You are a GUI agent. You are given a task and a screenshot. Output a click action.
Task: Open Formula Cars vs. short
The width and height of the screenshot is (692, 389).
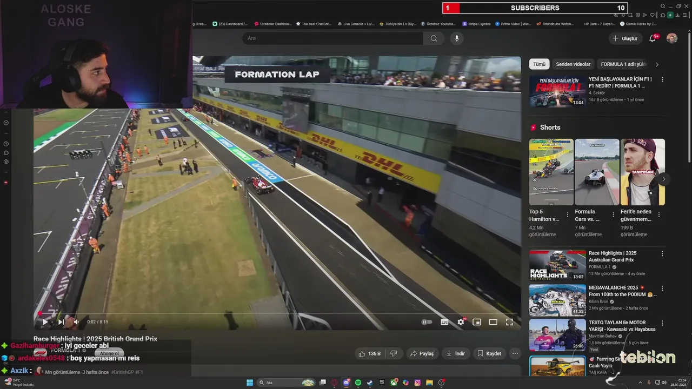597,172
